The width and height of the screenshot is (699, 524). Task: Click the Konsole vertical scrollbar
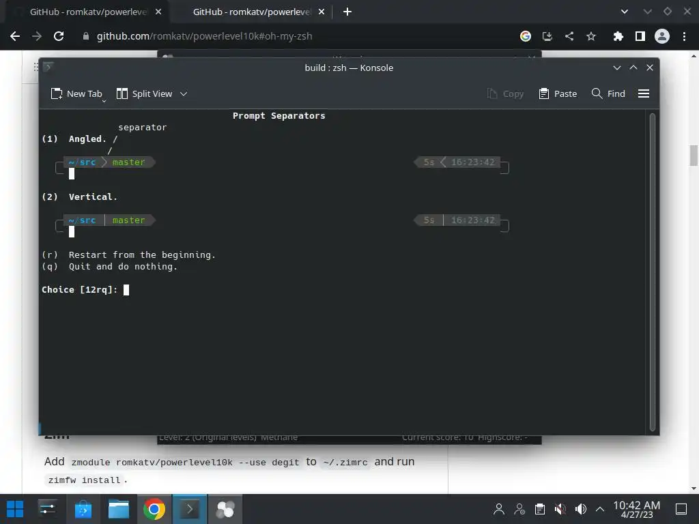tap(652, 272)
